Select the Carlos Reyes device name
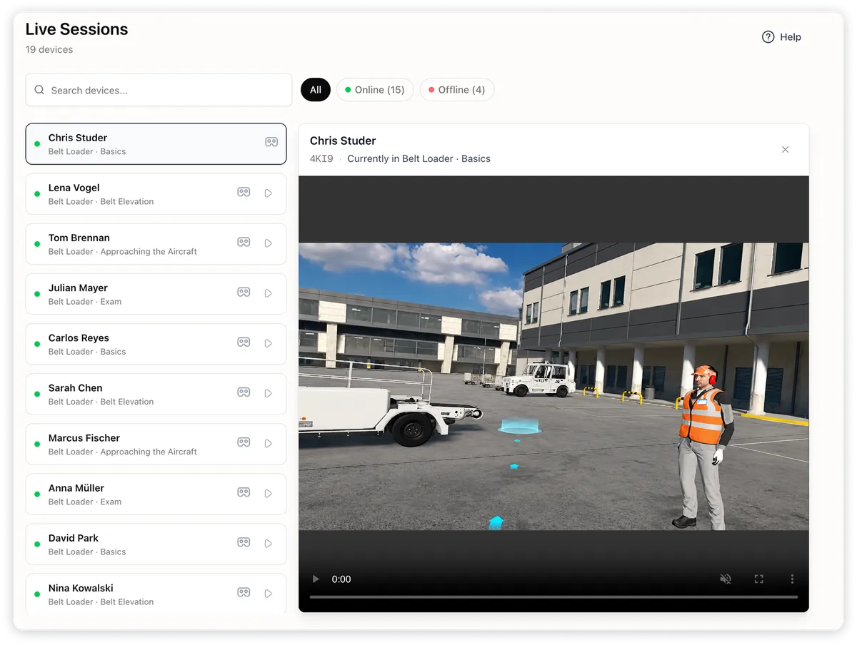Screen dimensions: 857x645 click(x=79, y=337)
